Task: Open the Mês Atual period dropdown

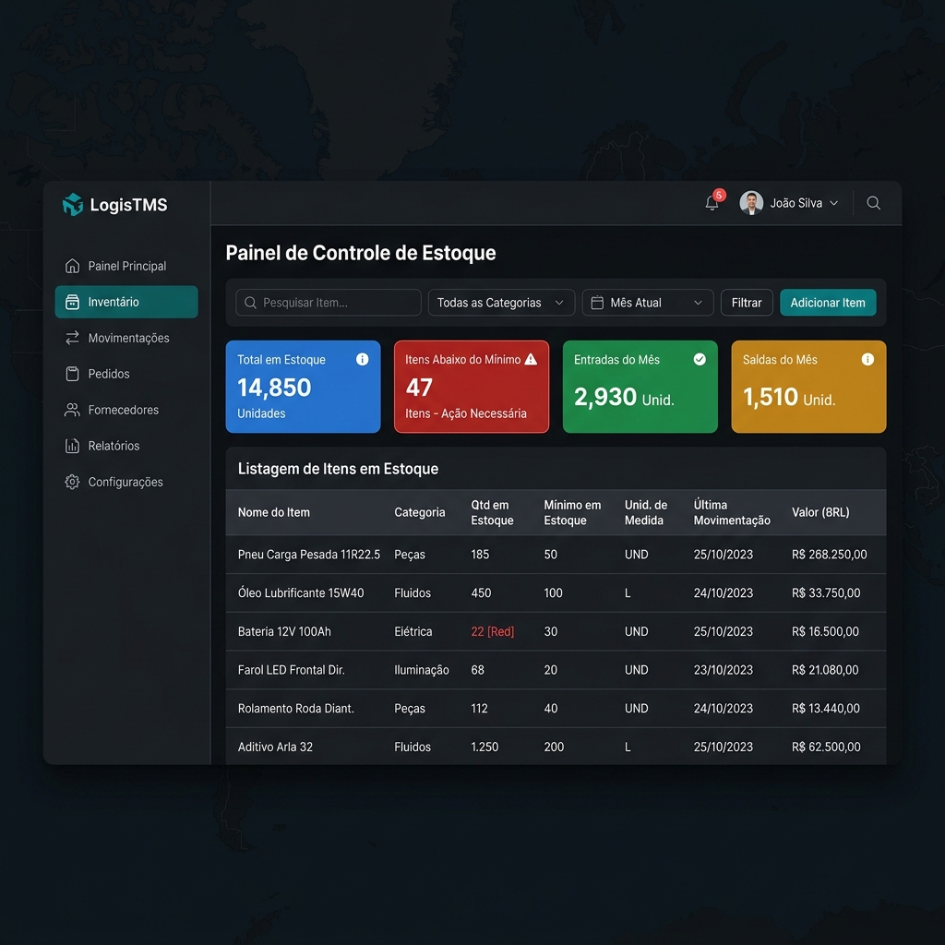Action: point(648,303)
